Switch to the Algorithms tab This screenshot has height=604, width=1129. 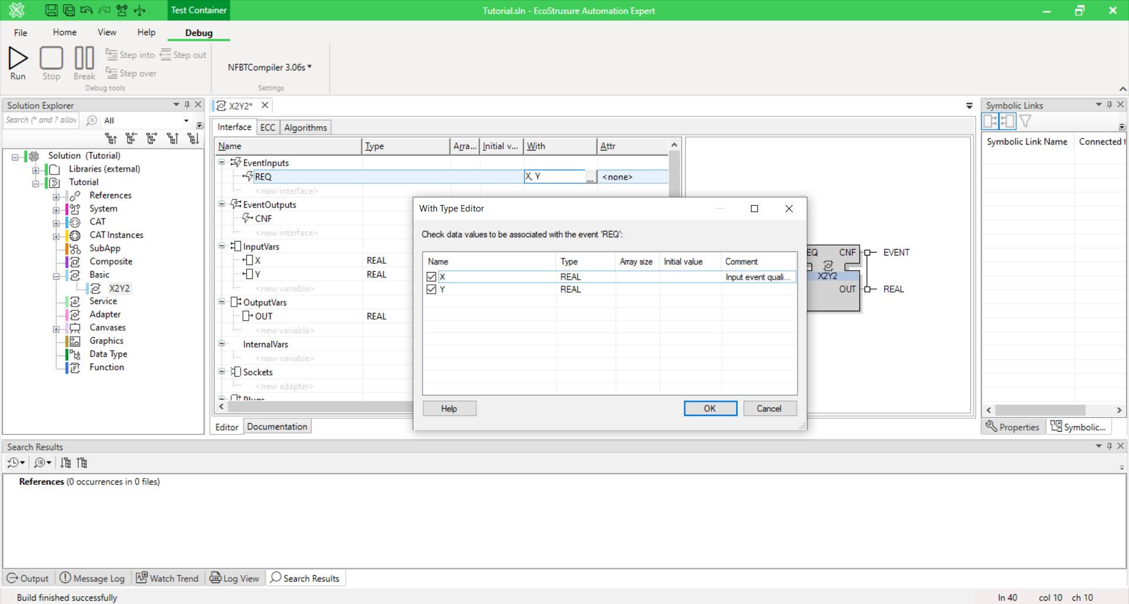[x=305, y=127]
